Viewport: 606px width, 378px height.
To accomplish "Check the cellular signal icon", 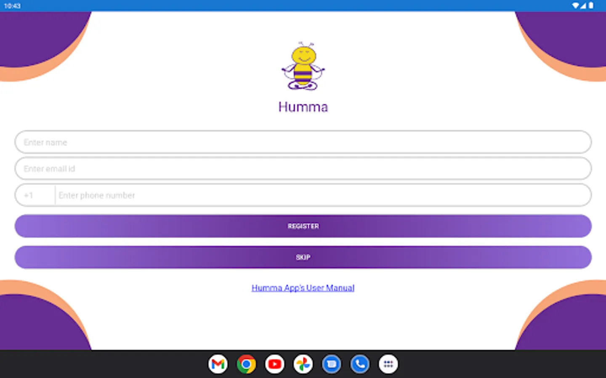I will pos(583,5).
